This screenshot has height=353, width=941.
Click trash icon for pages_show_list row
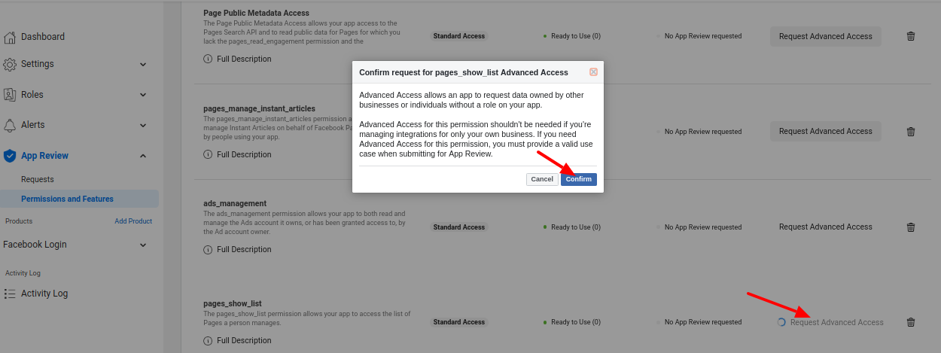click(x=911, y=322)
